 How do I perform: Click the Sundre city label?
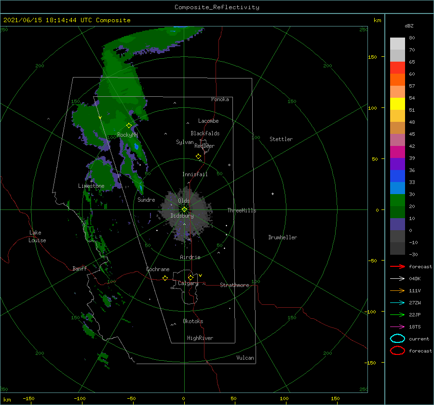click(x=146, y=199)
